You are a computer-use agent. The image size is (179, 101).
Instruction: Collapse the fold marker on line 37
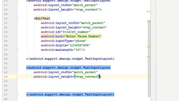coord(17,50)
